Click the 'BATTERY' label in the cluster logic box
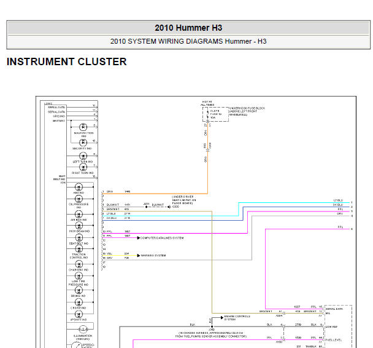This screenshot has height=348, width=373. click(x=59, y=121)
